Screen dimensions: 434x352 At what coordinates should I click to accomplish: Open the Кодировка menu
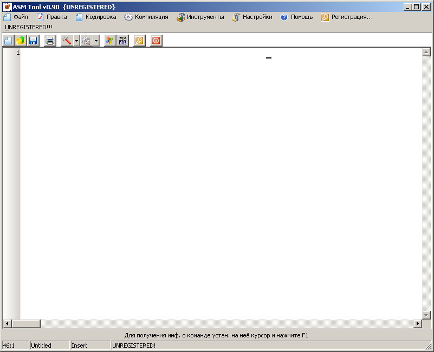click(x=96, y=17)
